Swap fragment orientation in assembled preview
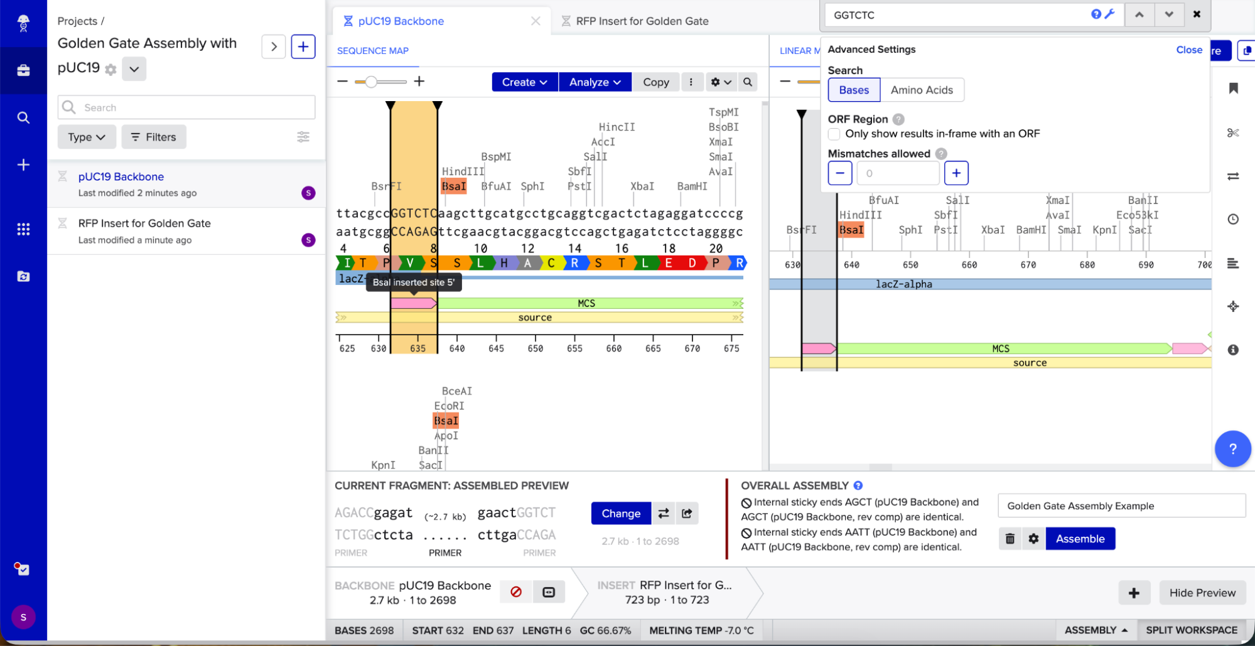 pos(664,514)
